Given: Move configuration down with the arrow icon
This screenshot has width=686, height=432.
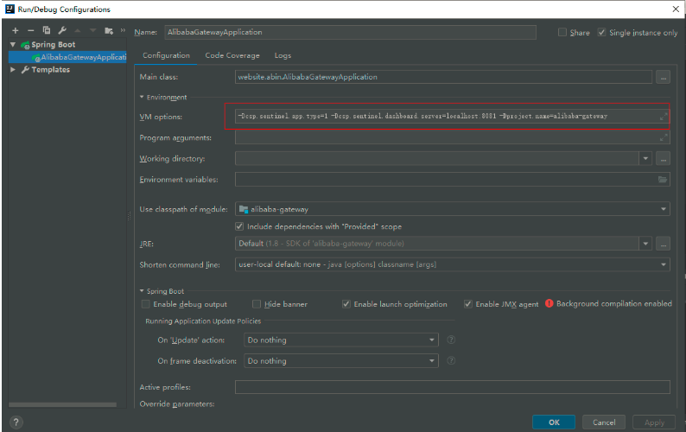Looking at the screenshot, I should point(92,30).
